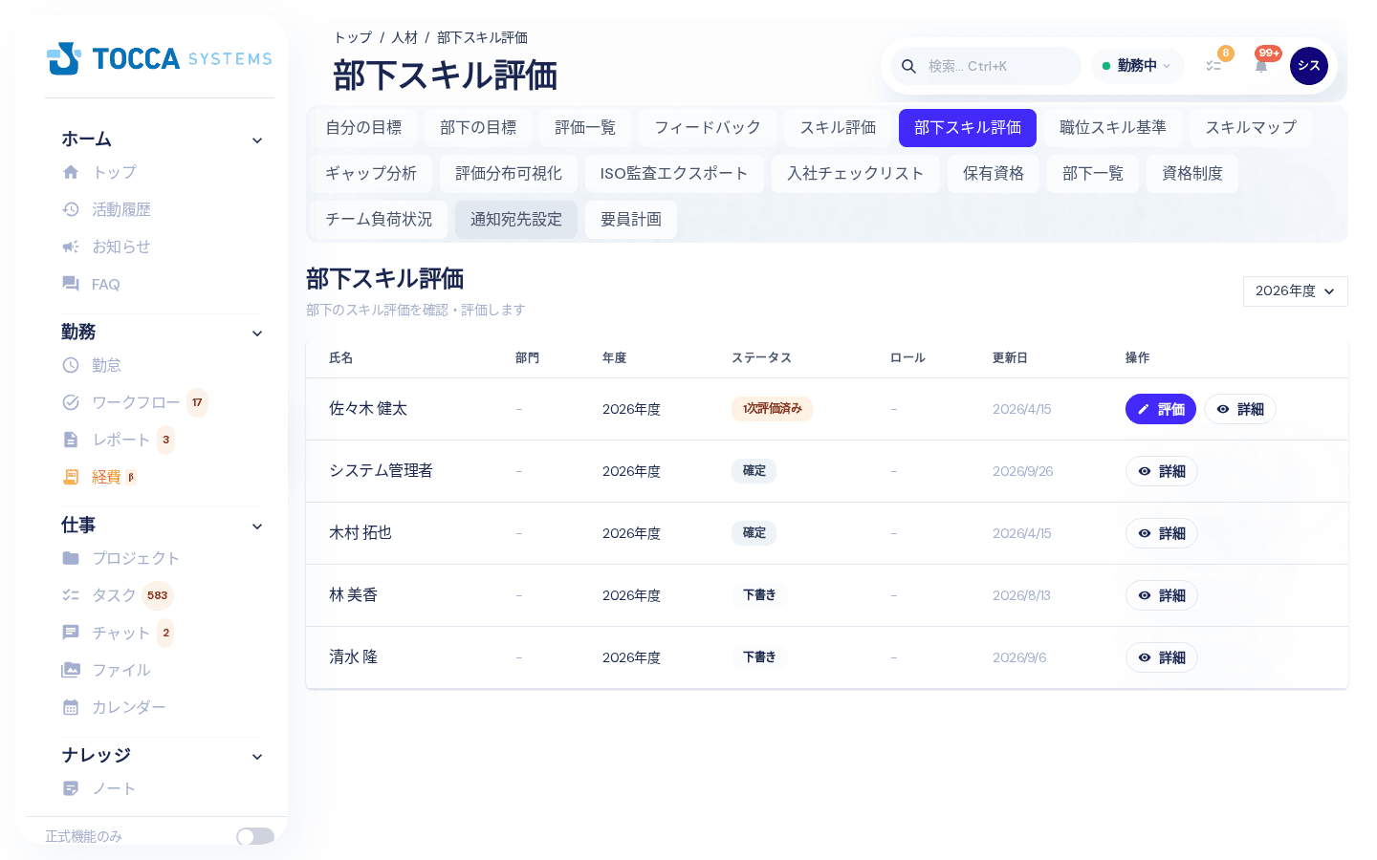Open 経費 receipt icon

click(71, 477)
